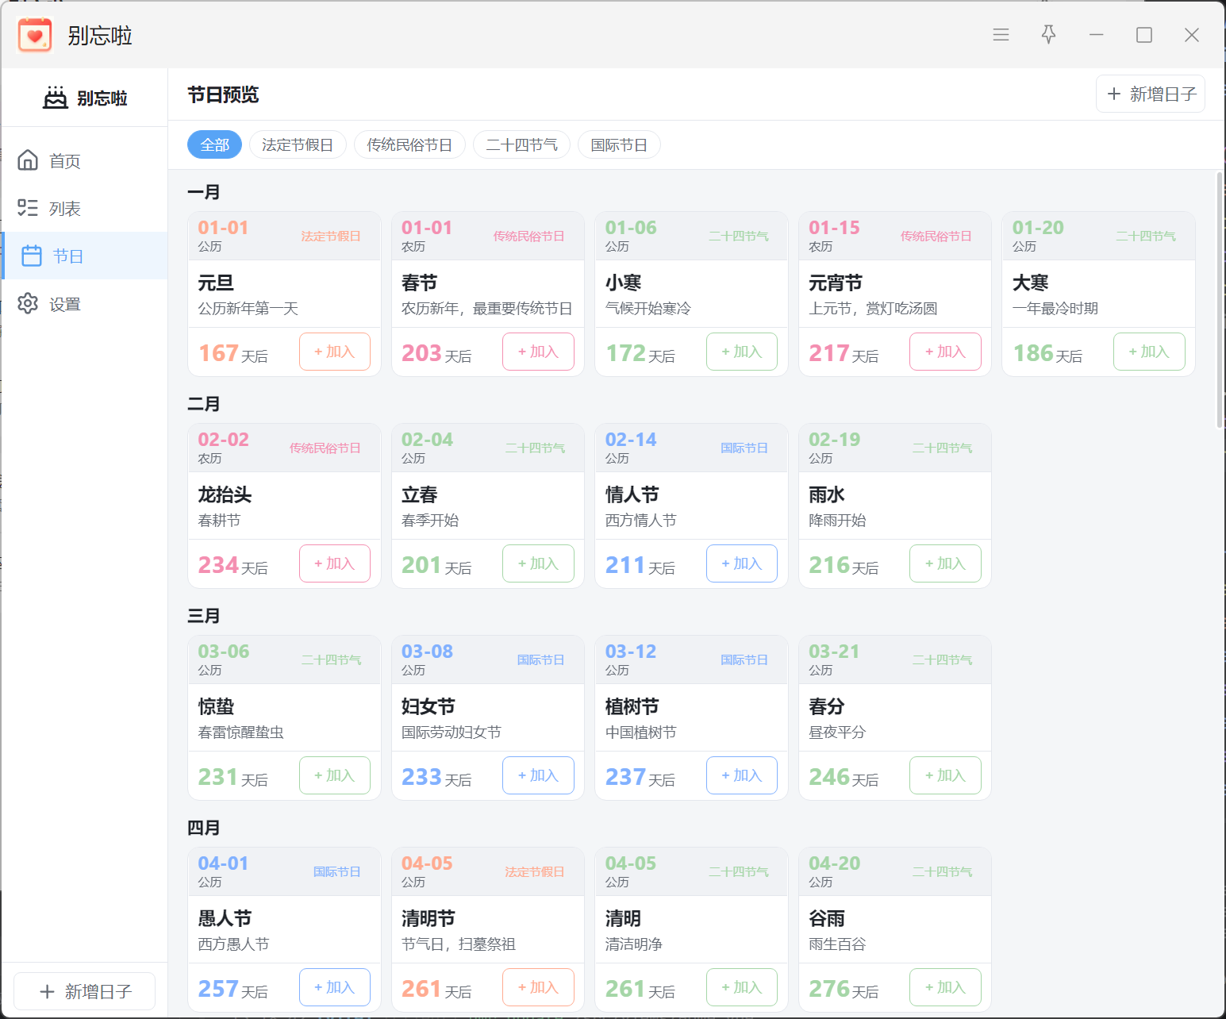The width and height of the screenshot is (1226, 1019).
Task: Pin the window with the pin icon
Action: (1048, 35)
